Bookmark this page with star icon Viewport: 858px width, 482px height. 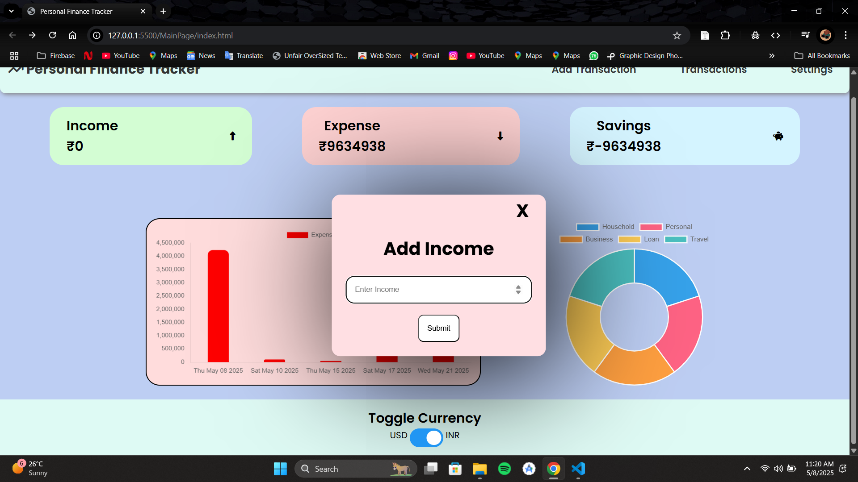click(x=677, y=35)
